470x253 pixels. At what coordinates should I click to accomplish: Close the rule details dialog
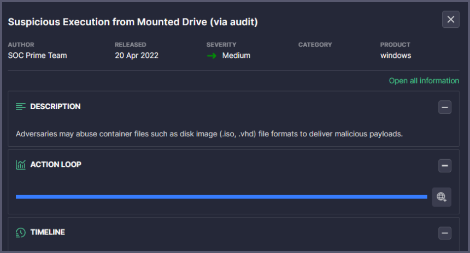pos(450,20)
